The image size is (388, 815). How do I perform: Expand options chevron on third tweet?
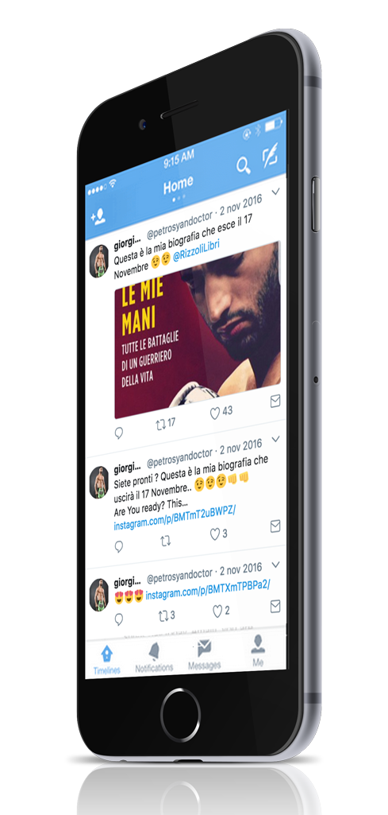[275, 565]
